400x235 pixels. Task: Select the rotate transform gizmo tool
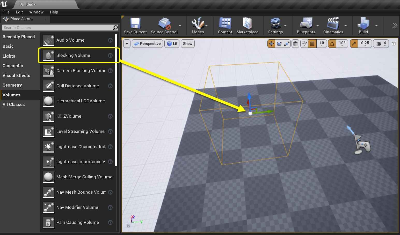coord(279,44)
